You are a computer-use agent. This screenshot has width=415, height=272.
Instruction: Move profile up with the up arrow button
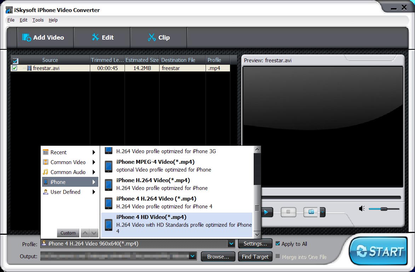pos(85,233)
